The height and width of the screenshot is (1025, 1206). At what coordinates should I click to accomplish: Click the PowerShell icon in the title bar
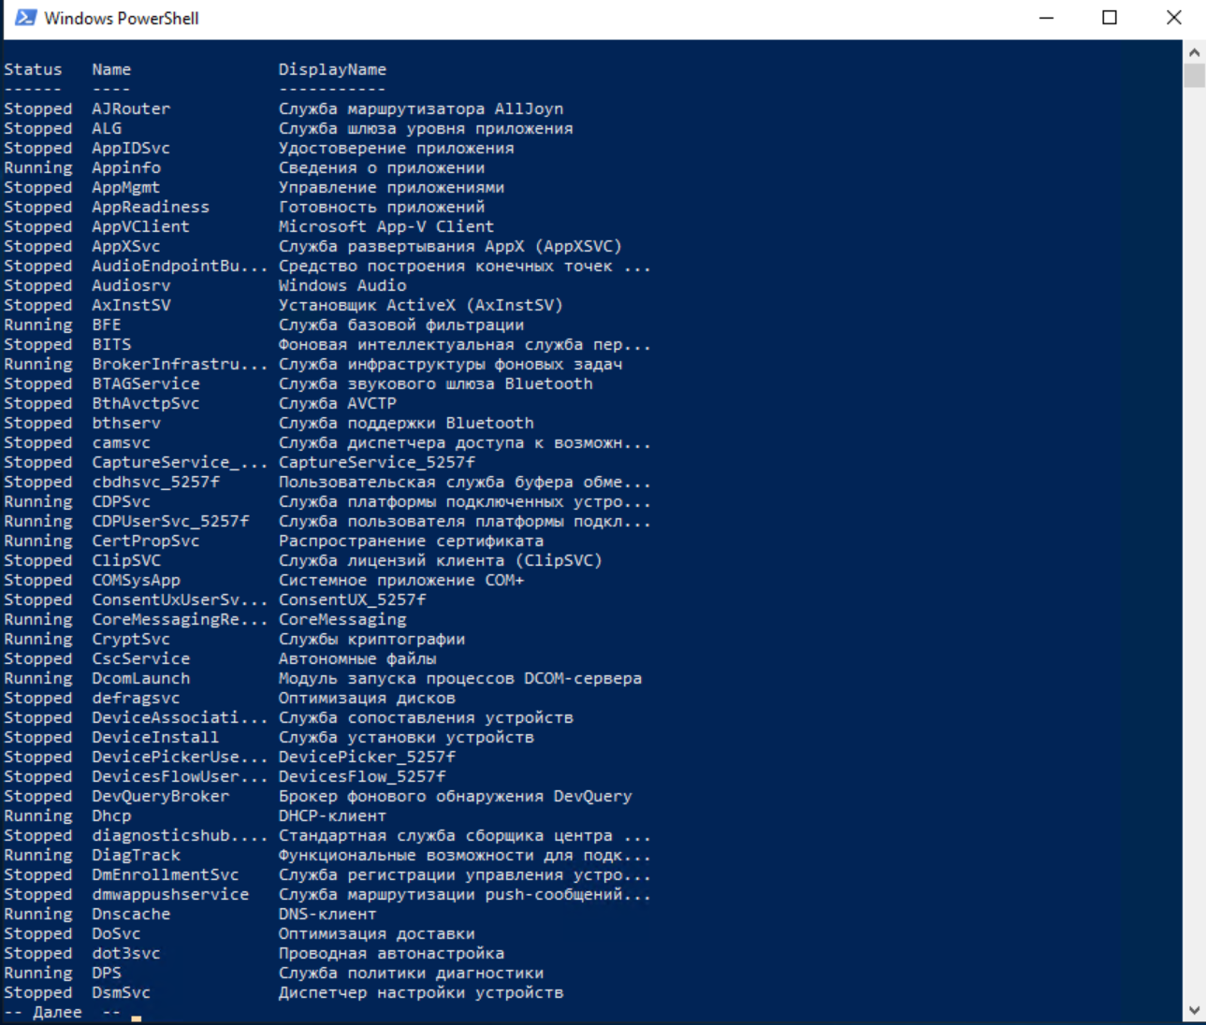25,17
